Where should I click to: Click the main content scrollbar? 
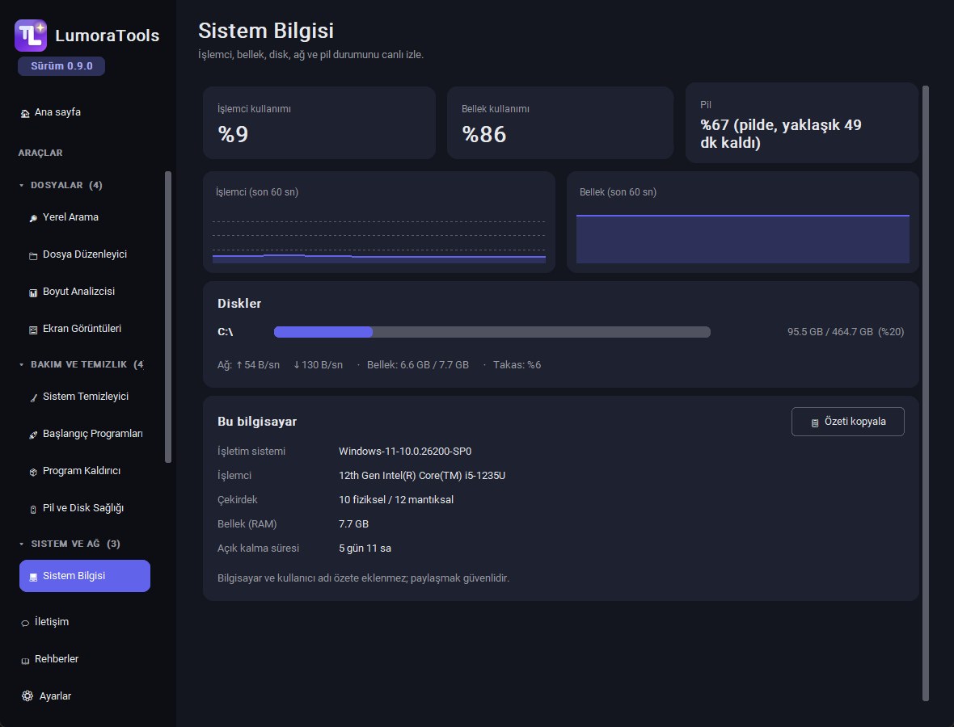click(x=926, y=393)
